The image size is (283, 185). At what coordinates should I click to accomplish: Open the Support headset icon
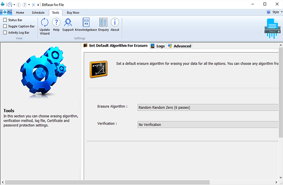tap(68, 25)
